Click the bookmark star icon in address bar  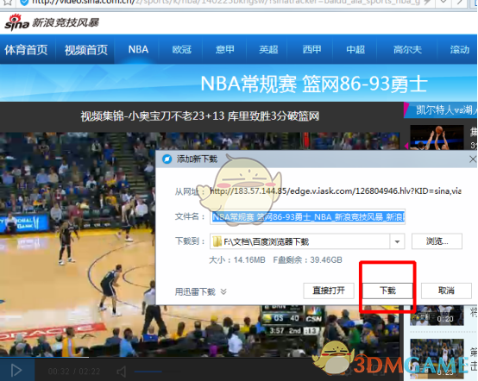(8, 3)
